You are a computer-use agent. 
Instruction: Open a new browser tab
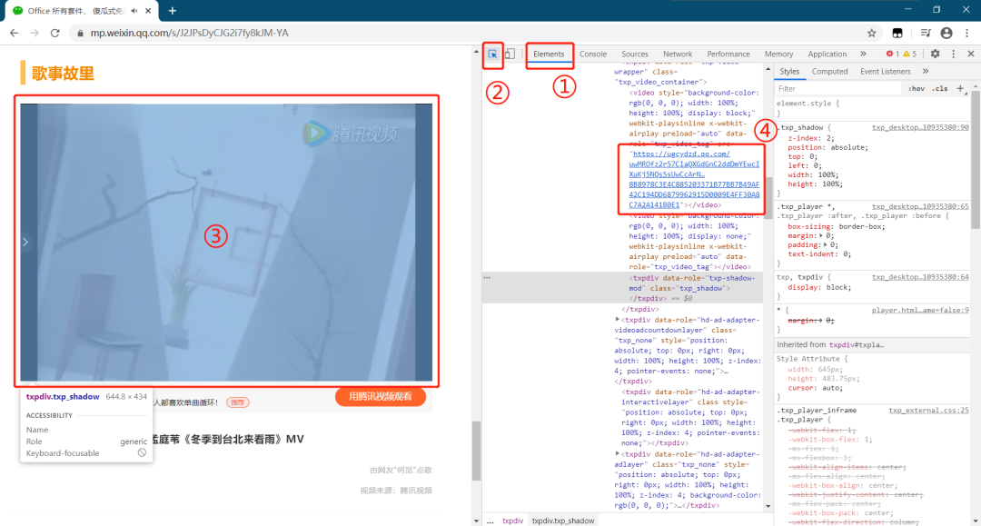pyautogui.click(x=172, y=11)
